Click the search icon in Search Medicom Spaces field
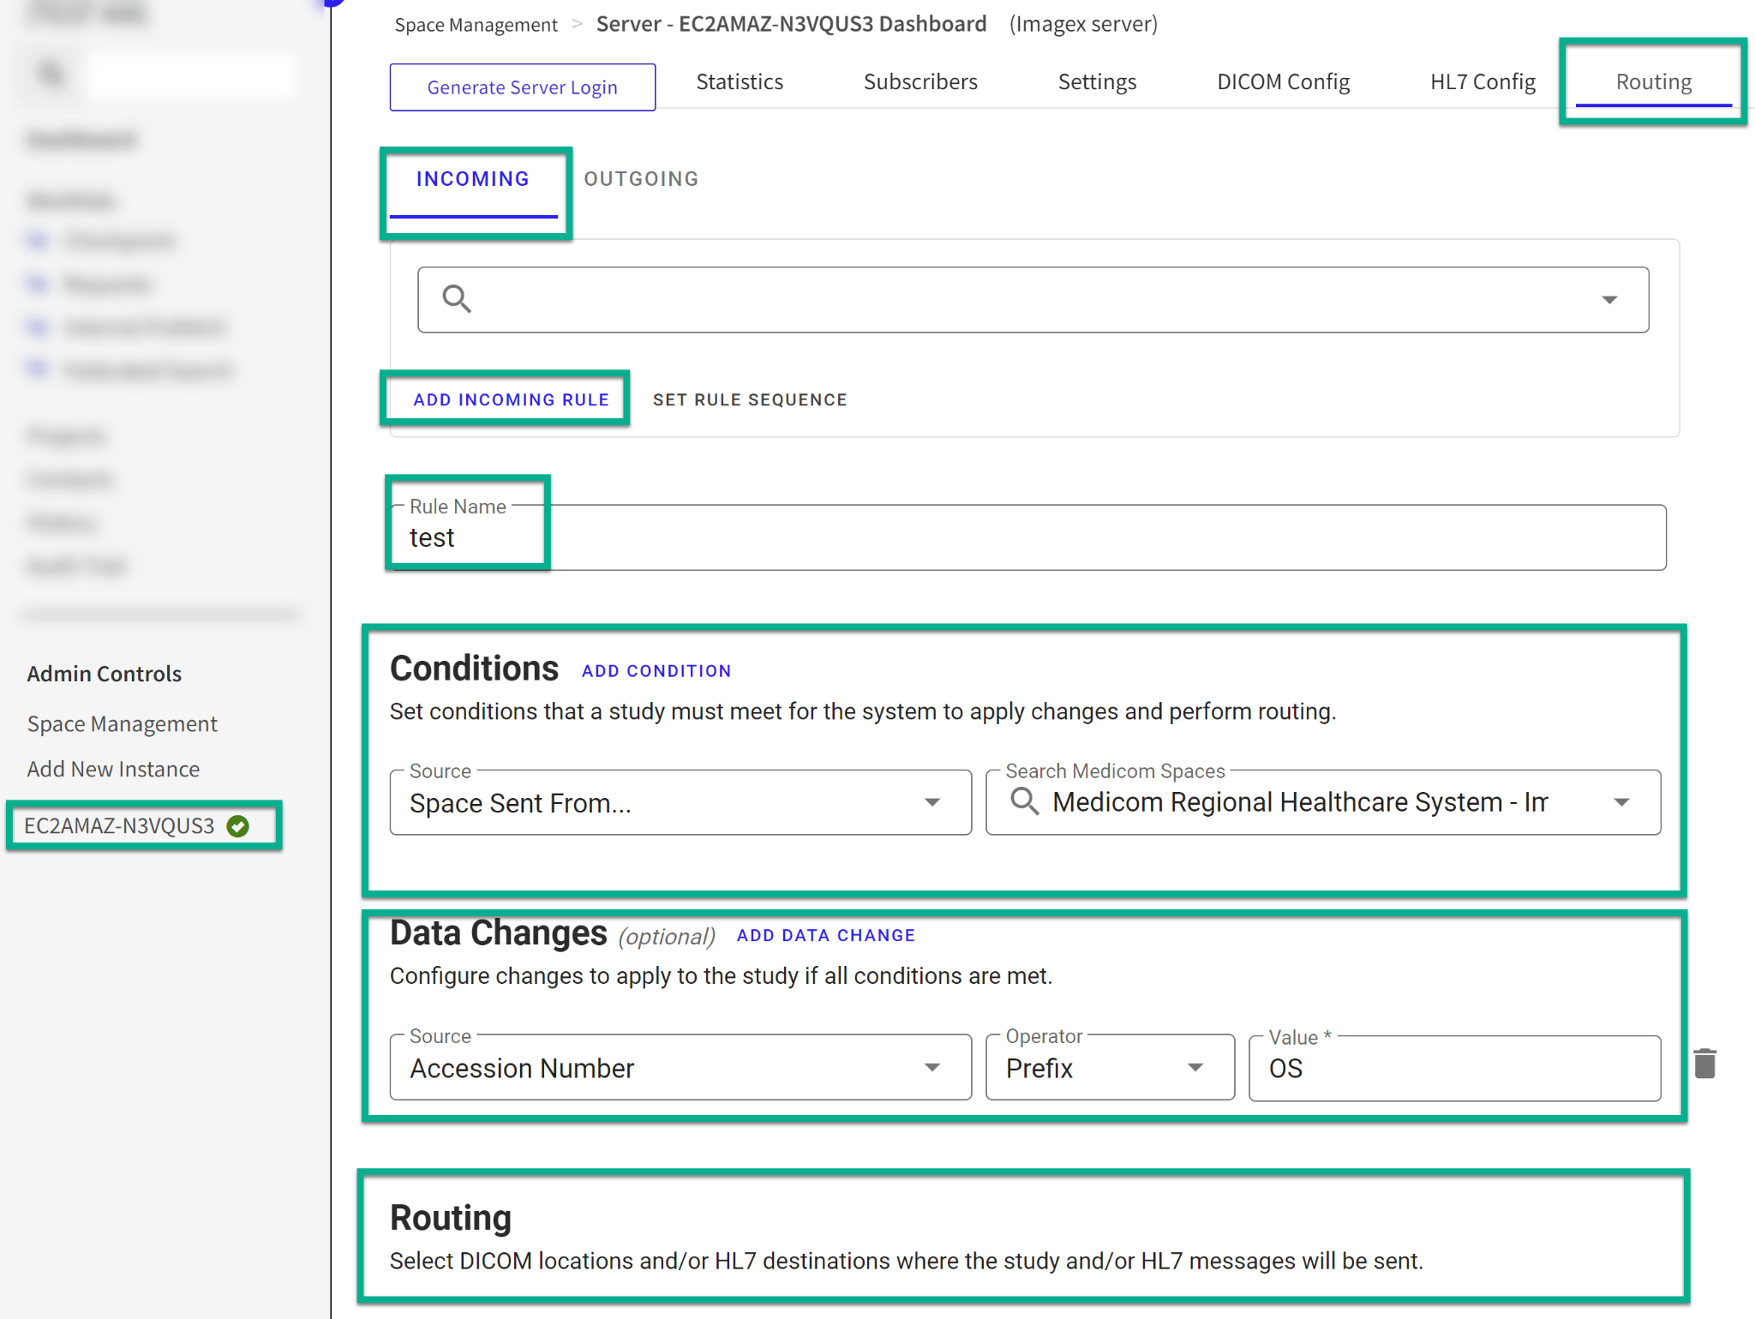1755x1319 pixels. 1025,802
